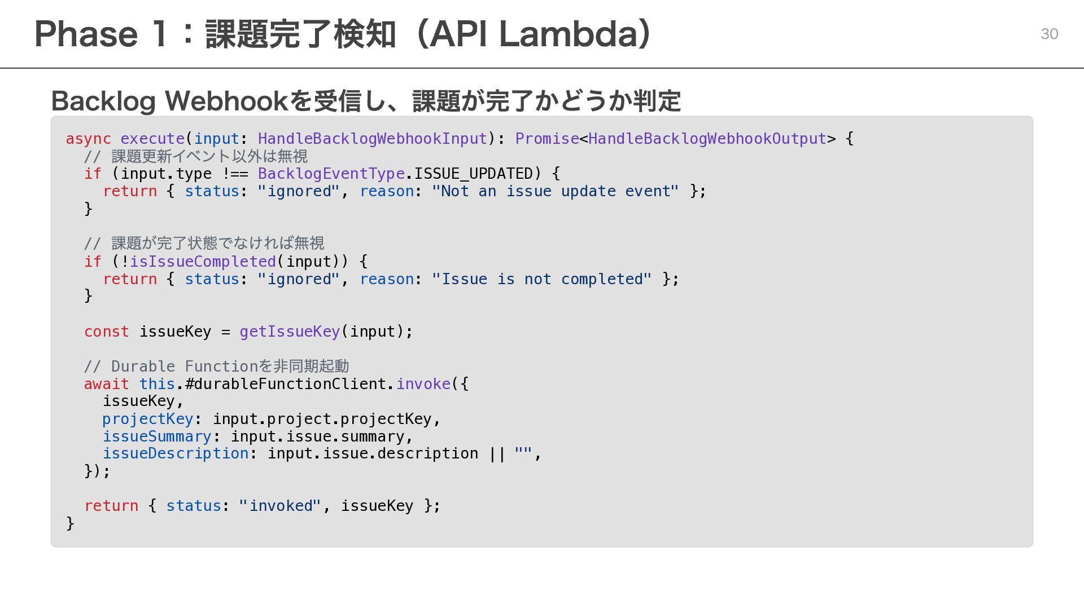Click the projectKey property name
Viewport: 1084px width, 609px height.
[x=148, y=419]
